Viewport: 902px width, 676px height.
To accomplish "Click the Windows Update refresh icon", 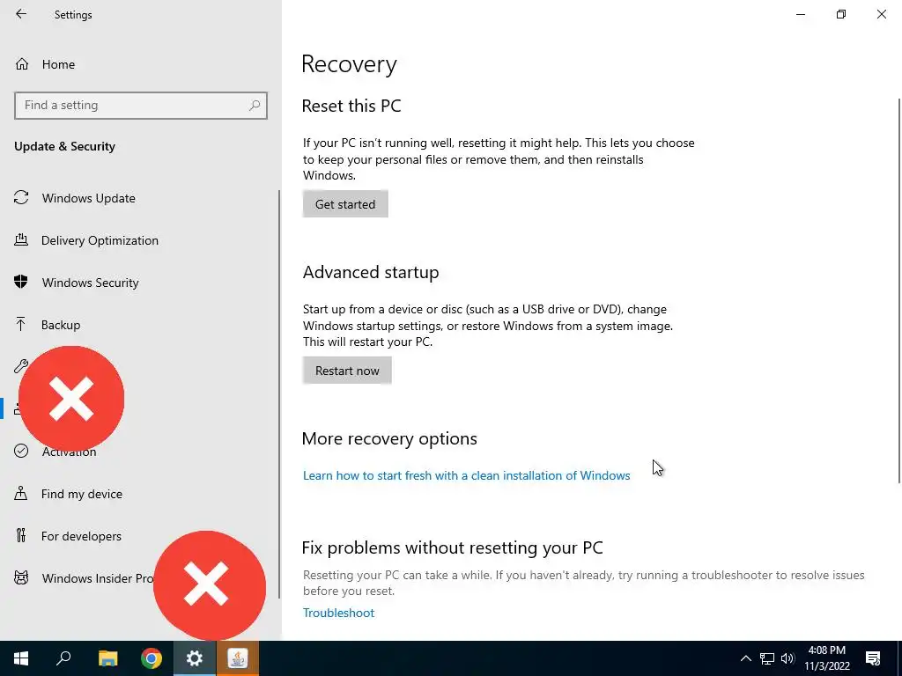I will [21, 198].
